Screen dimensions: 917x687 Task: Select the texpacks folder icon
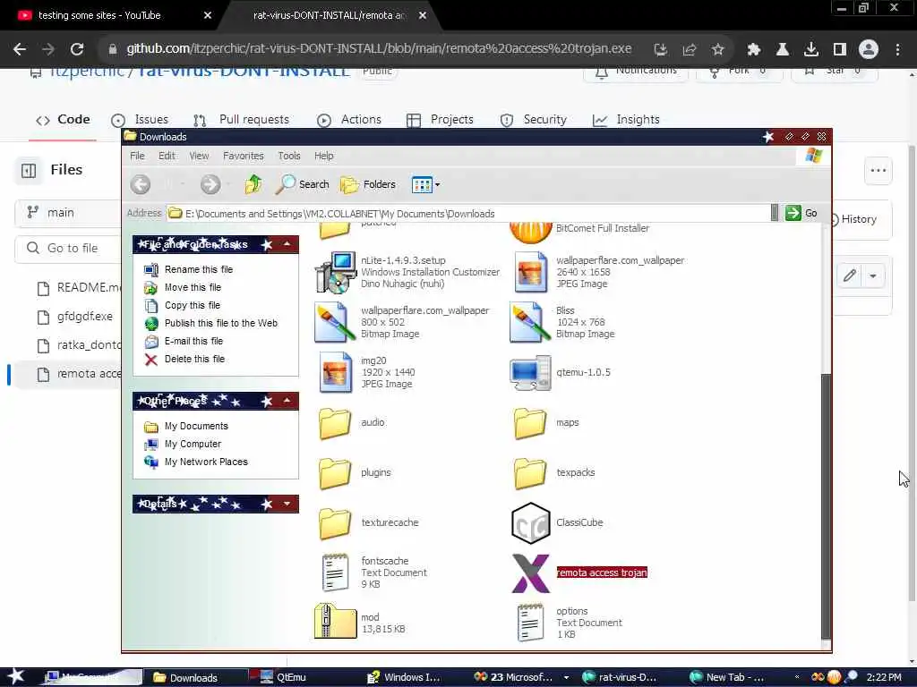[x=530, y=473]
